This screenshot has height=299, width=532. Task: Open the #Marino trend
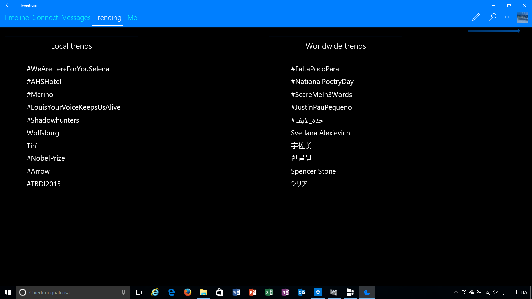[40, 95]
